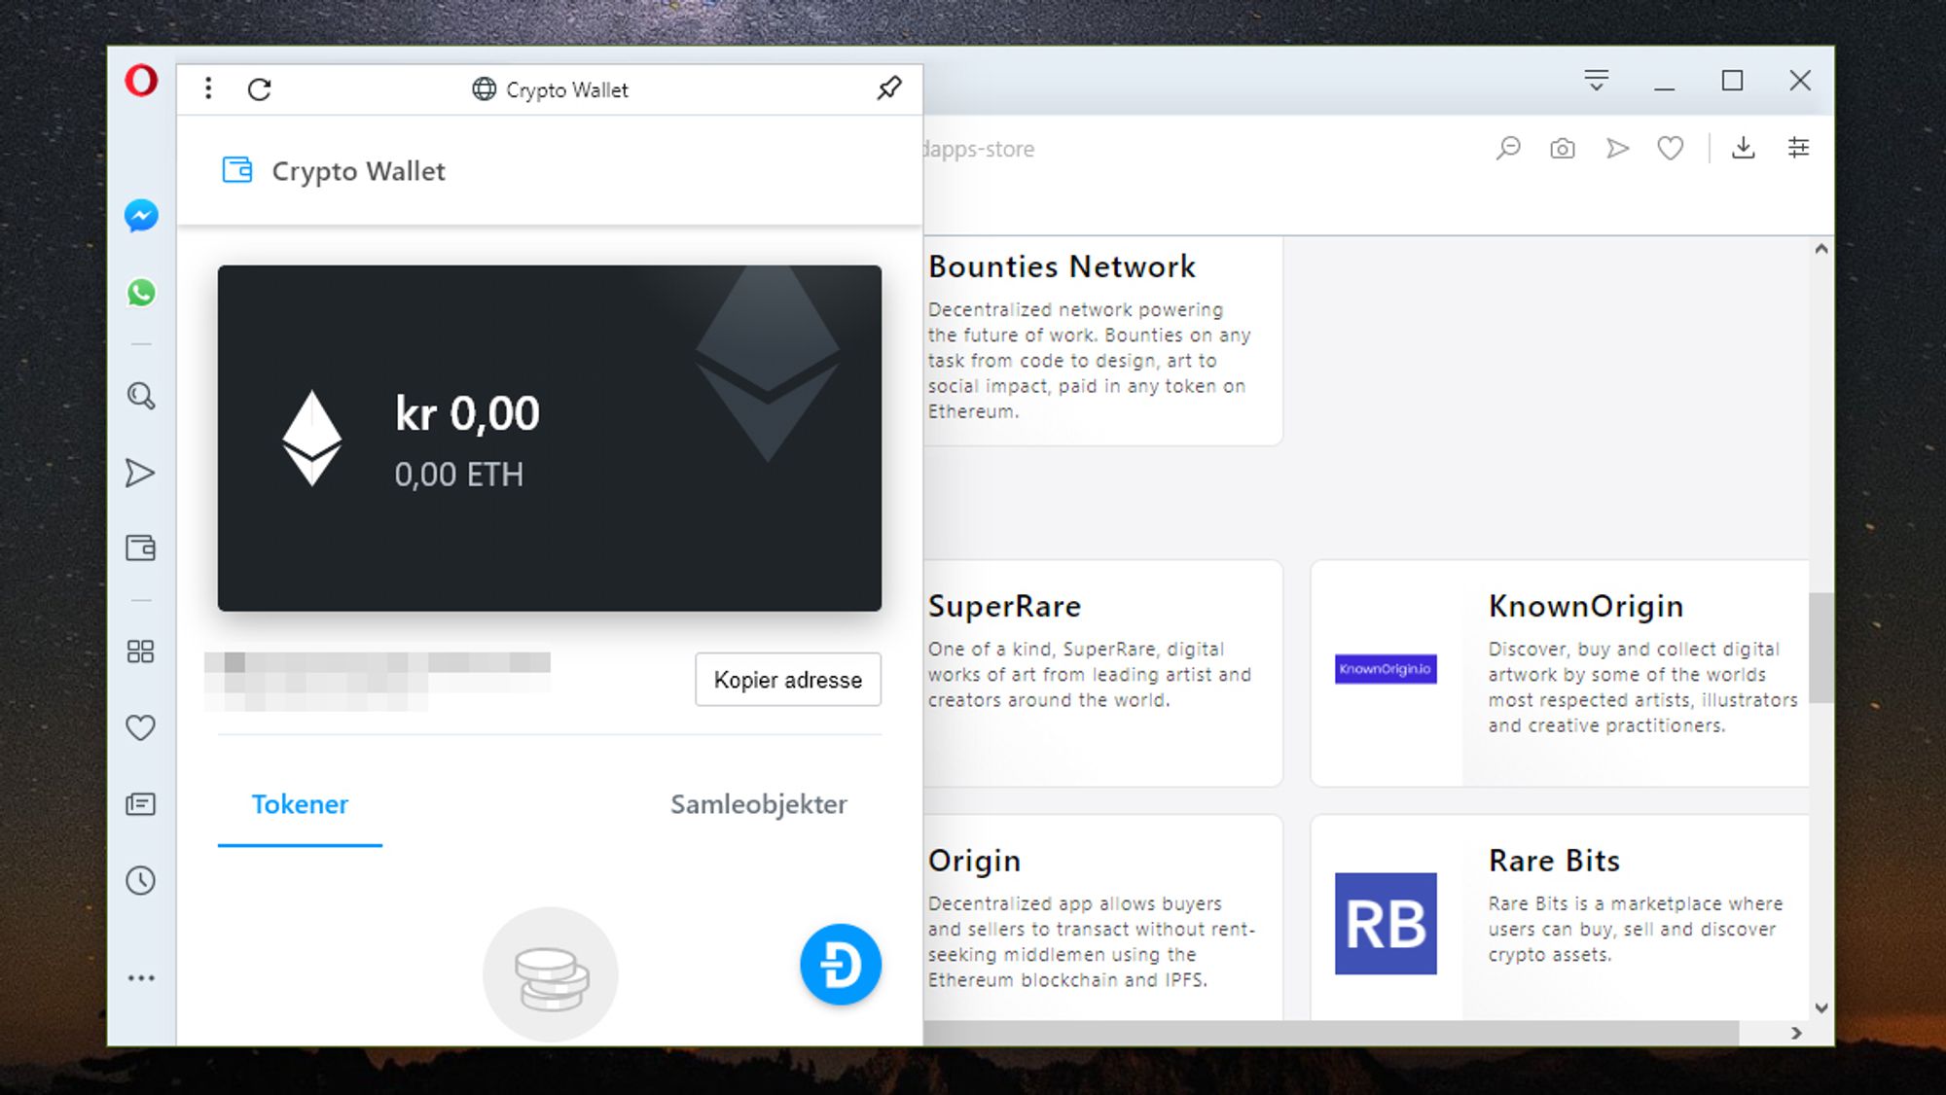Open the Rare Bits dapp title

[x=1554, y=862]
